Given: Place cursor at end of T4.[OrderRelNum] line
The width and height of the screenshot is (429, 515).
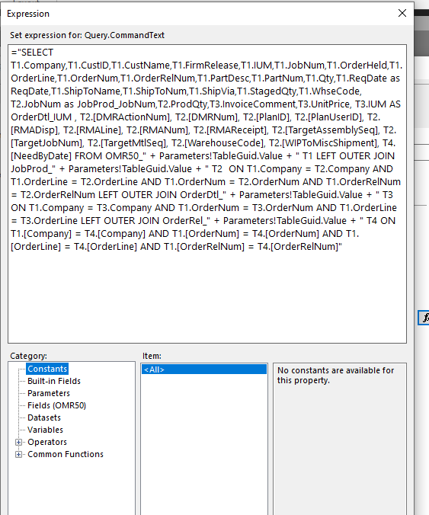Looking at the screenshot, I should click(343, 247).
